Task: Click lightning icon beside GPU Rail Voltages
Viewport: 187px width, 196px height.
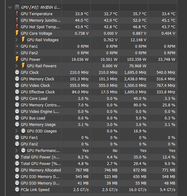Action: click(x=23, y=40)
